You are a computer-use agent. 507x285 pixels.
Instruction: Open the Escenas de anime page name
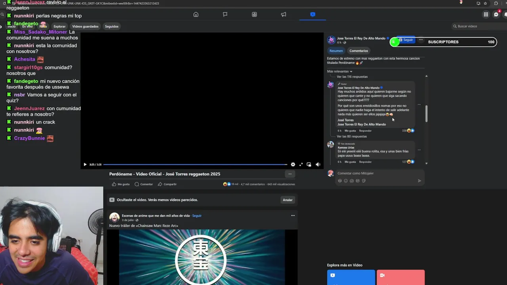click(x=156, y=216)
